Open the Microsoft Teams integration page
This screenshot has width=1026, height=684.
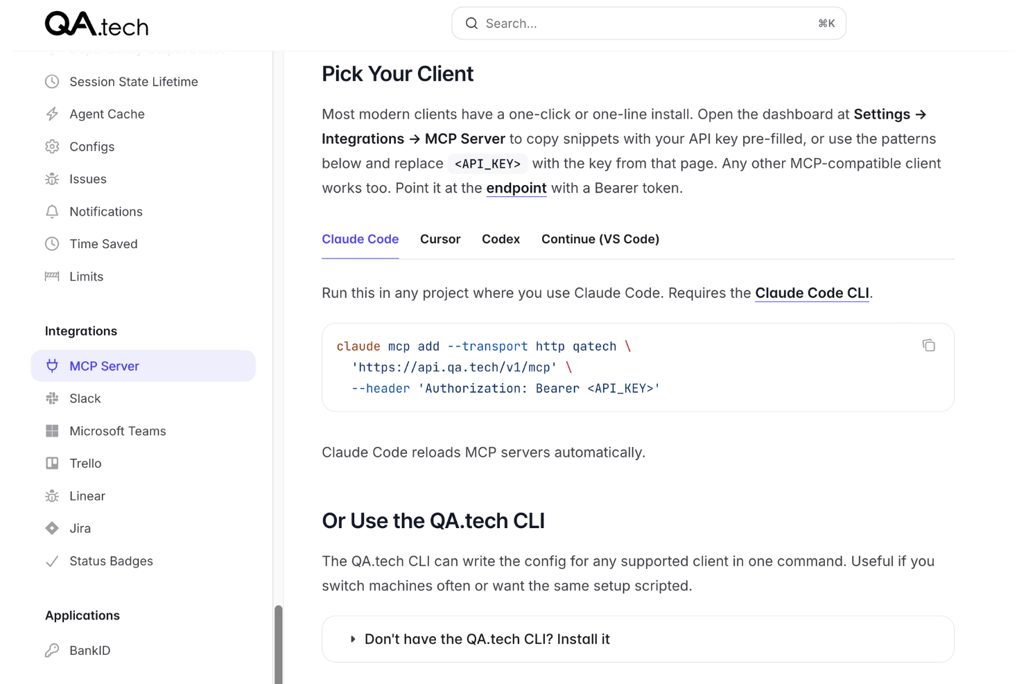coord(118,431)
